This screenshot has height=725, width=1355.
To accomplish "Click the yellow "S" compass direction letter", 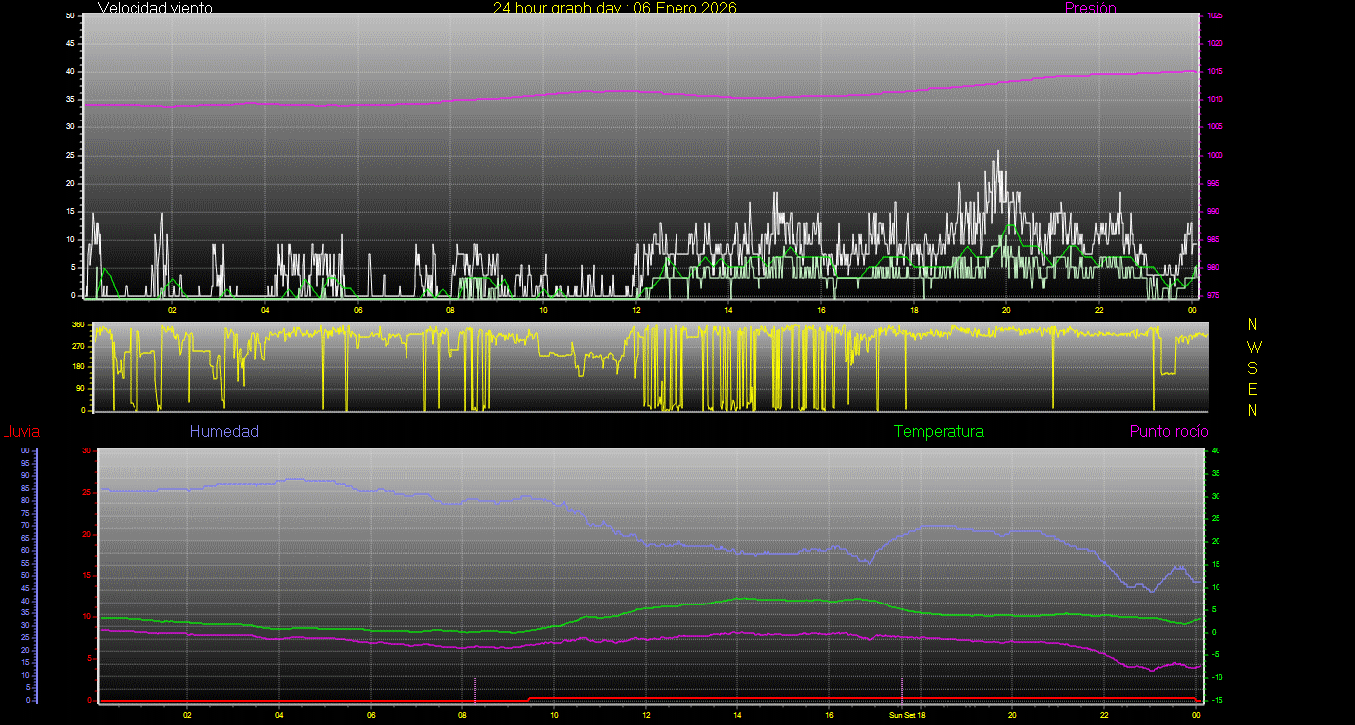I will [1253, 367].
